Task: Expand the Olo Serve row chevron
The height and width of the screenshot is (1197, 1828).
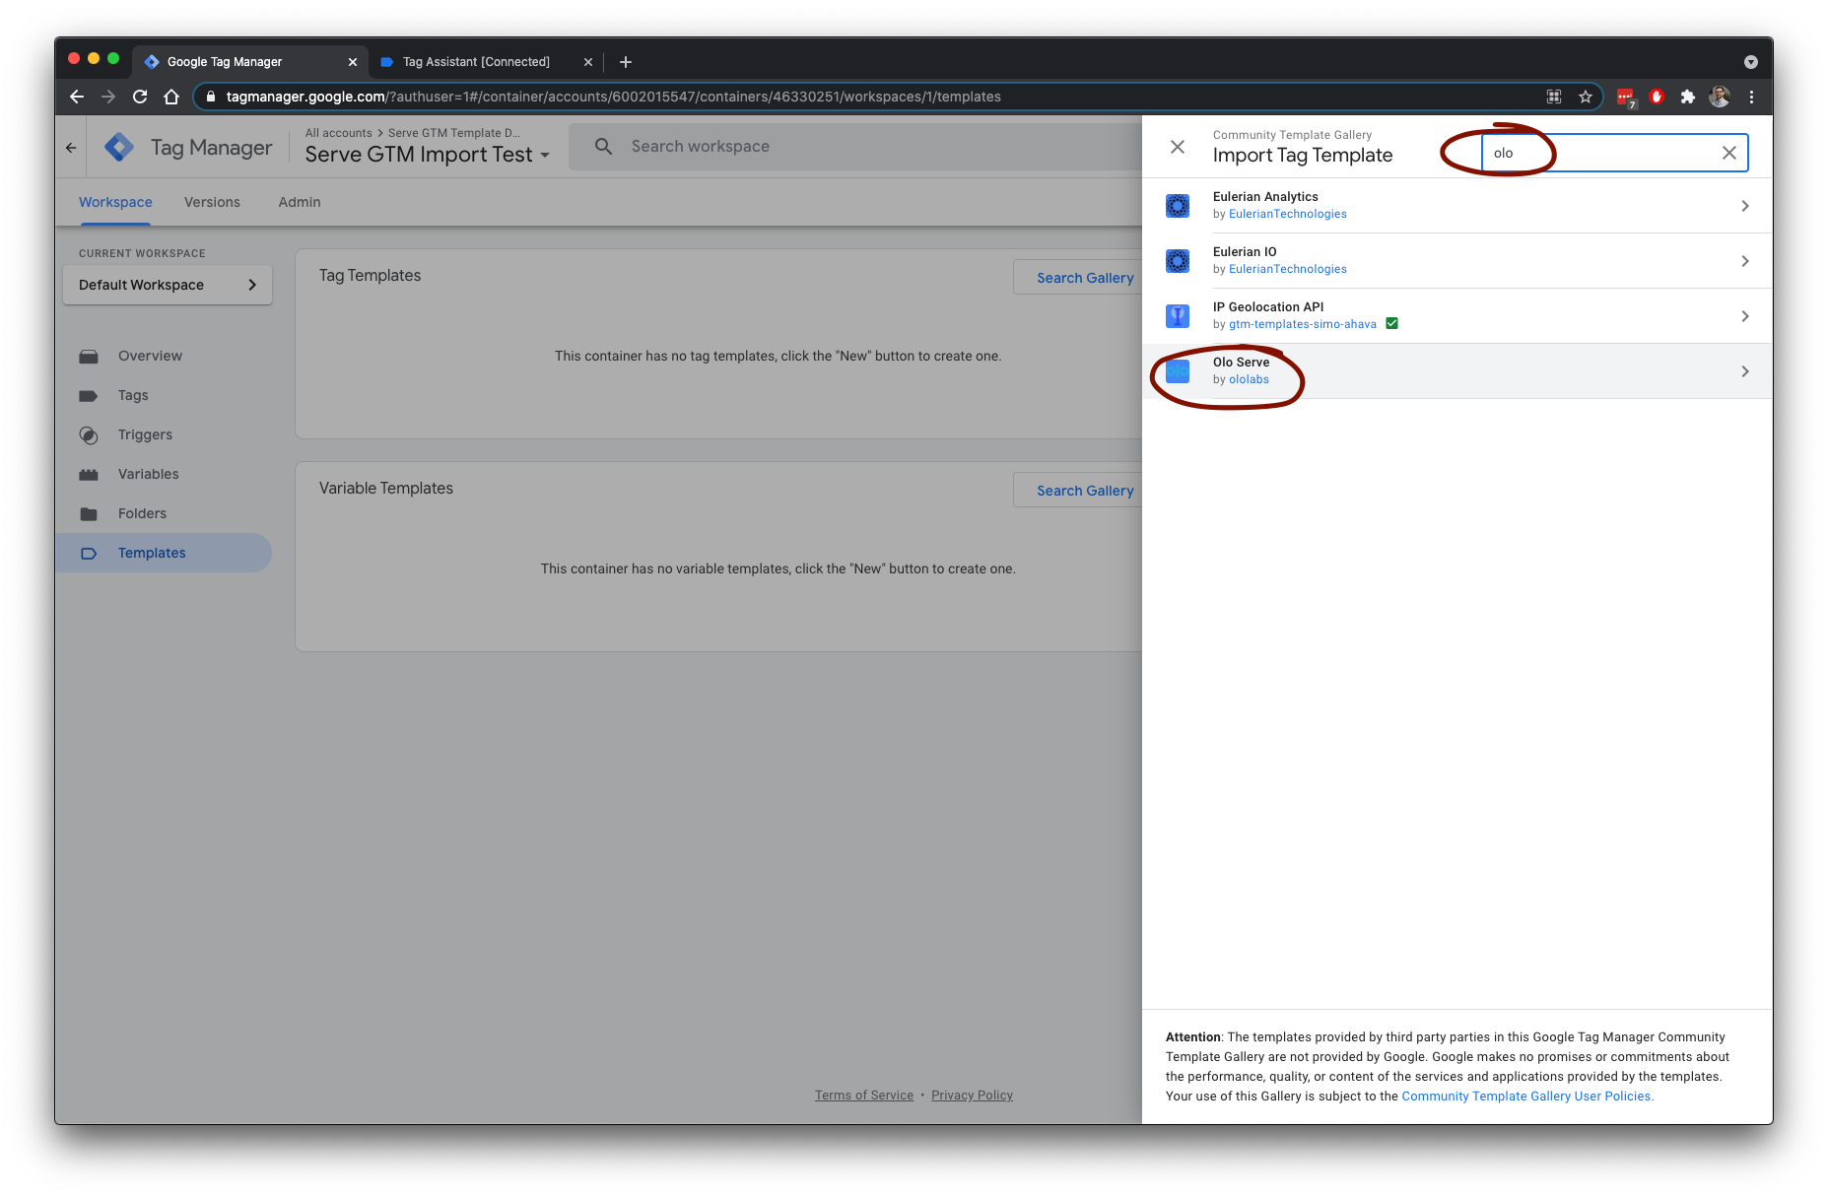Action: tap(1745, 371)
